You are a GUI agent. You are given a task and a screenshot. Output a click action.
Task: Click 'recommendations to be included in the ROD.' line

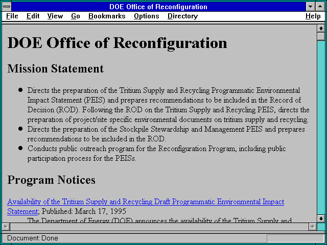(x=97, y=139)
